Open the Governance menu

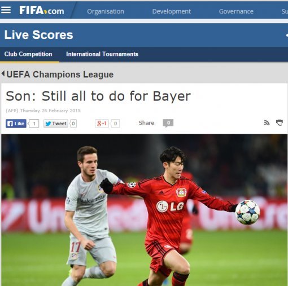coord(236,11)
